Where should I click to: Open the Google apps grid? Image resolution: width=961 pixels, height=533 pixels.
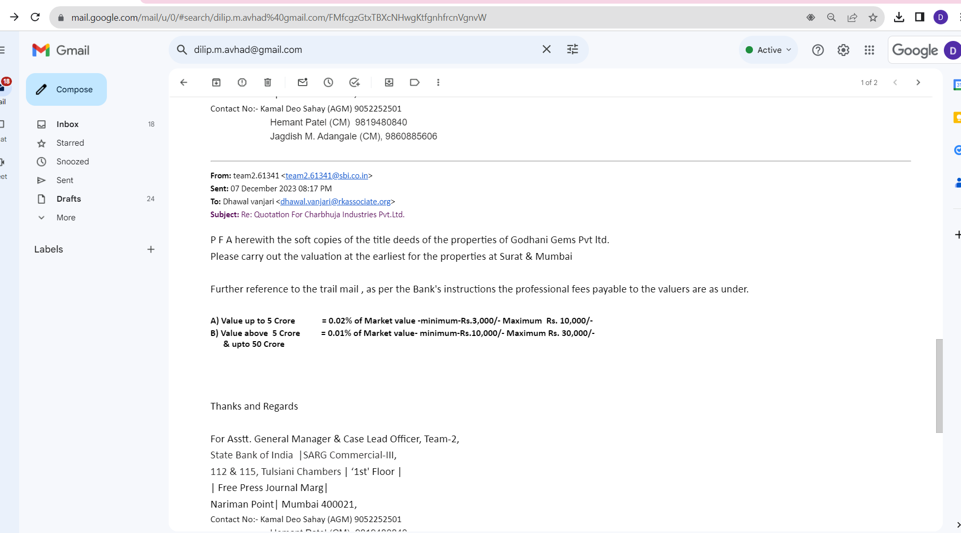(x=870, y=50)
